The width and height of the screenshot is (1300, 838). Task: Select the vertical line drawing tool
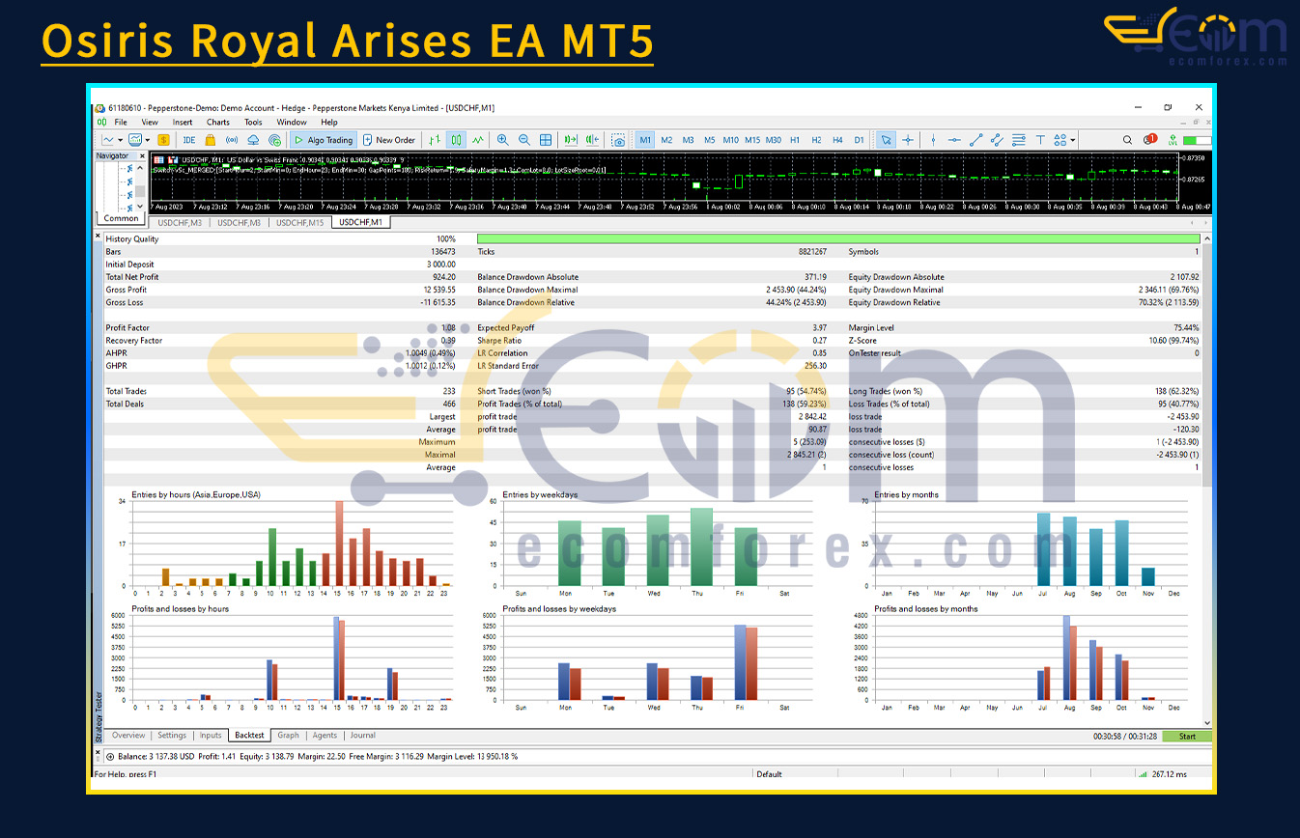pos(933,140)
